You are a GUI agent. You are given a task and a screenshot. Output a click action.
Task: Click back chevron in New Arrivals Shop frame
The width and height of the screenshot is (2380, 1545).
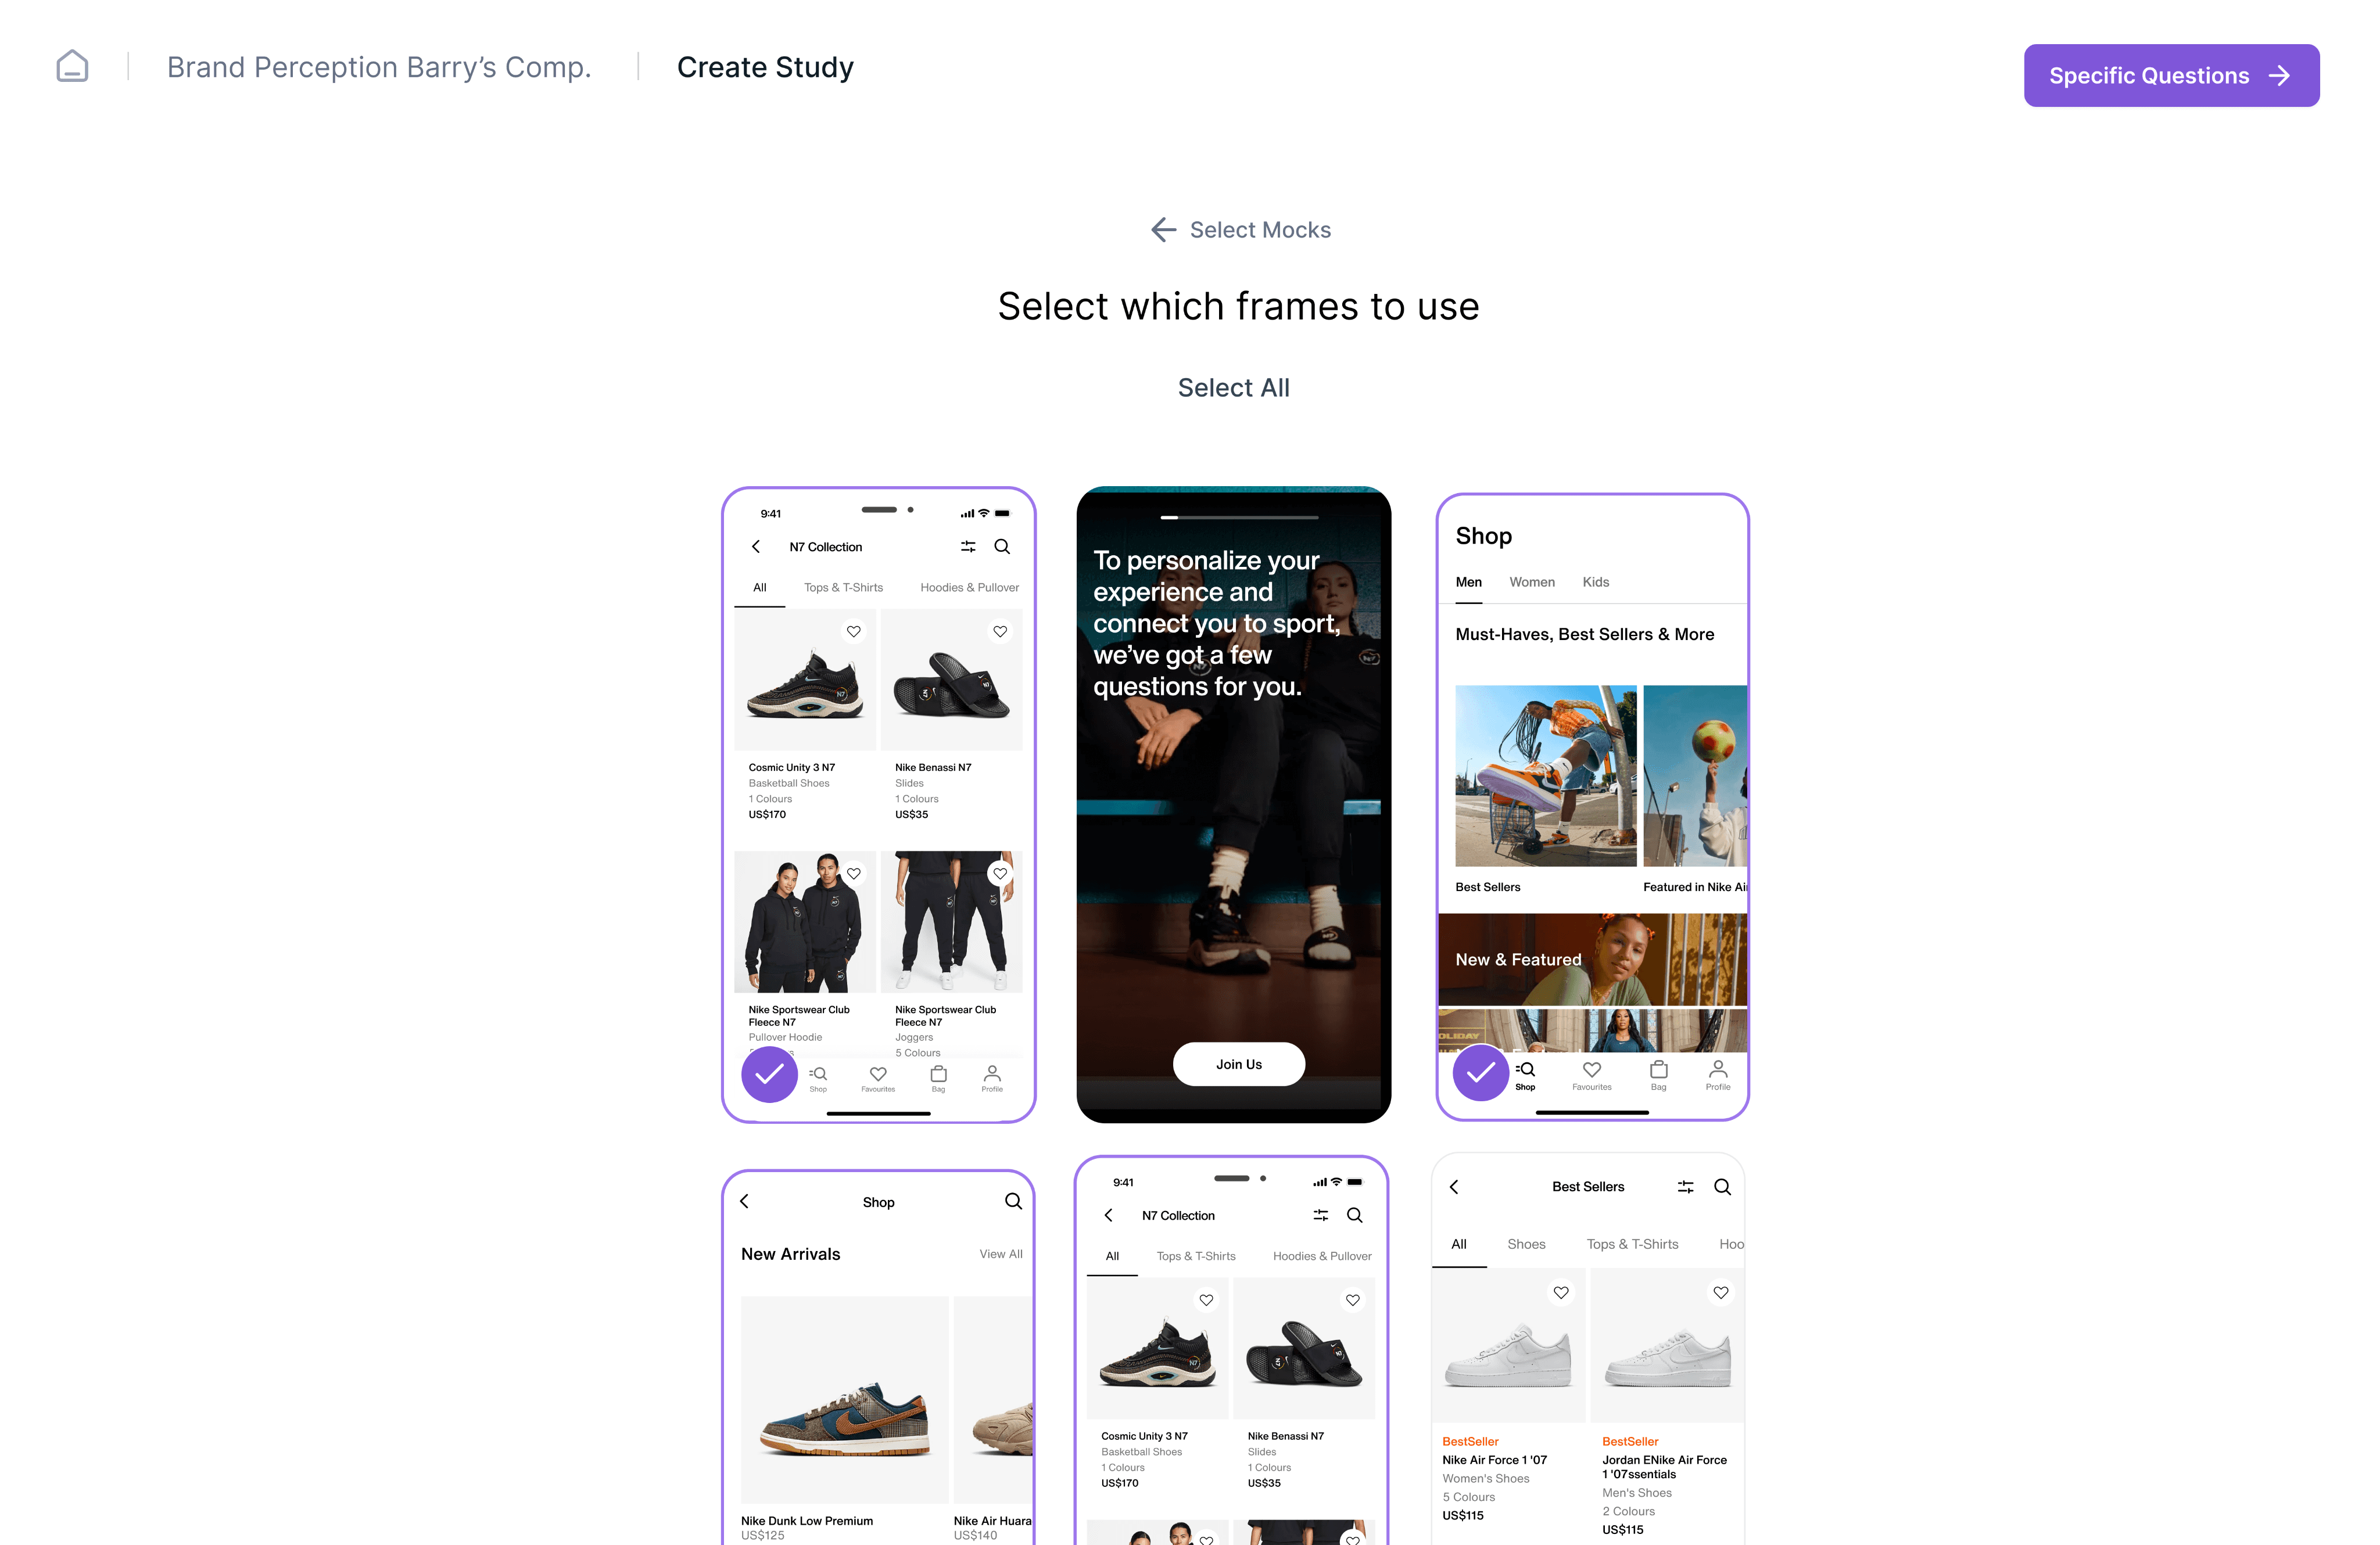coord(744,1201)
